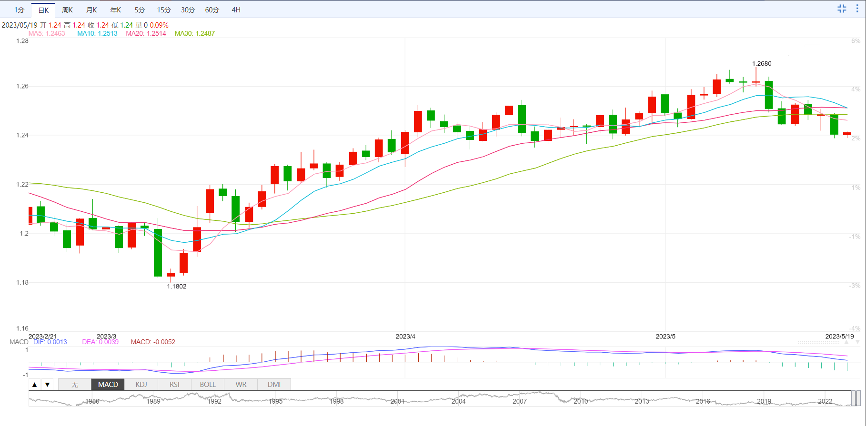The image size is (866, 426).
Task: Select 无 to hide the indicator
Action: point(75,385)
